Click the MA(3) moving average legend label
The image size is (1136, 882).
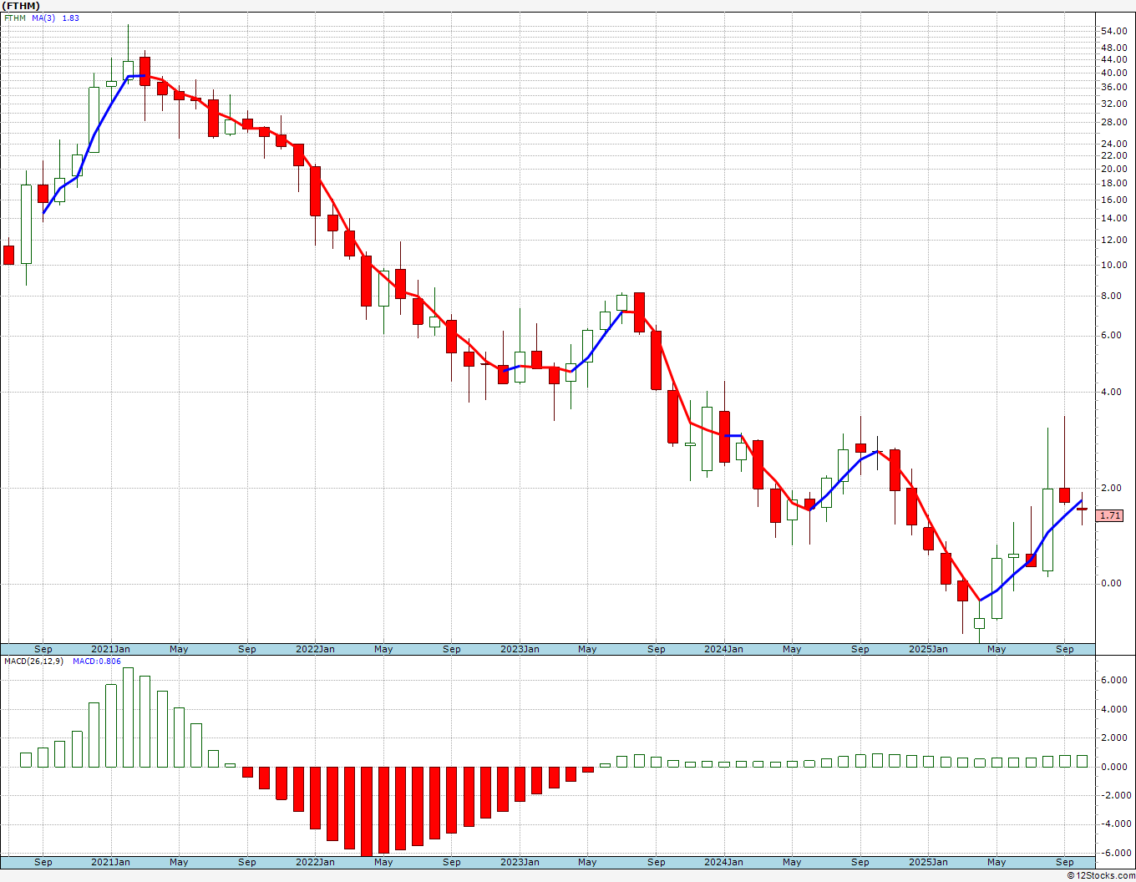pos(44,18)
